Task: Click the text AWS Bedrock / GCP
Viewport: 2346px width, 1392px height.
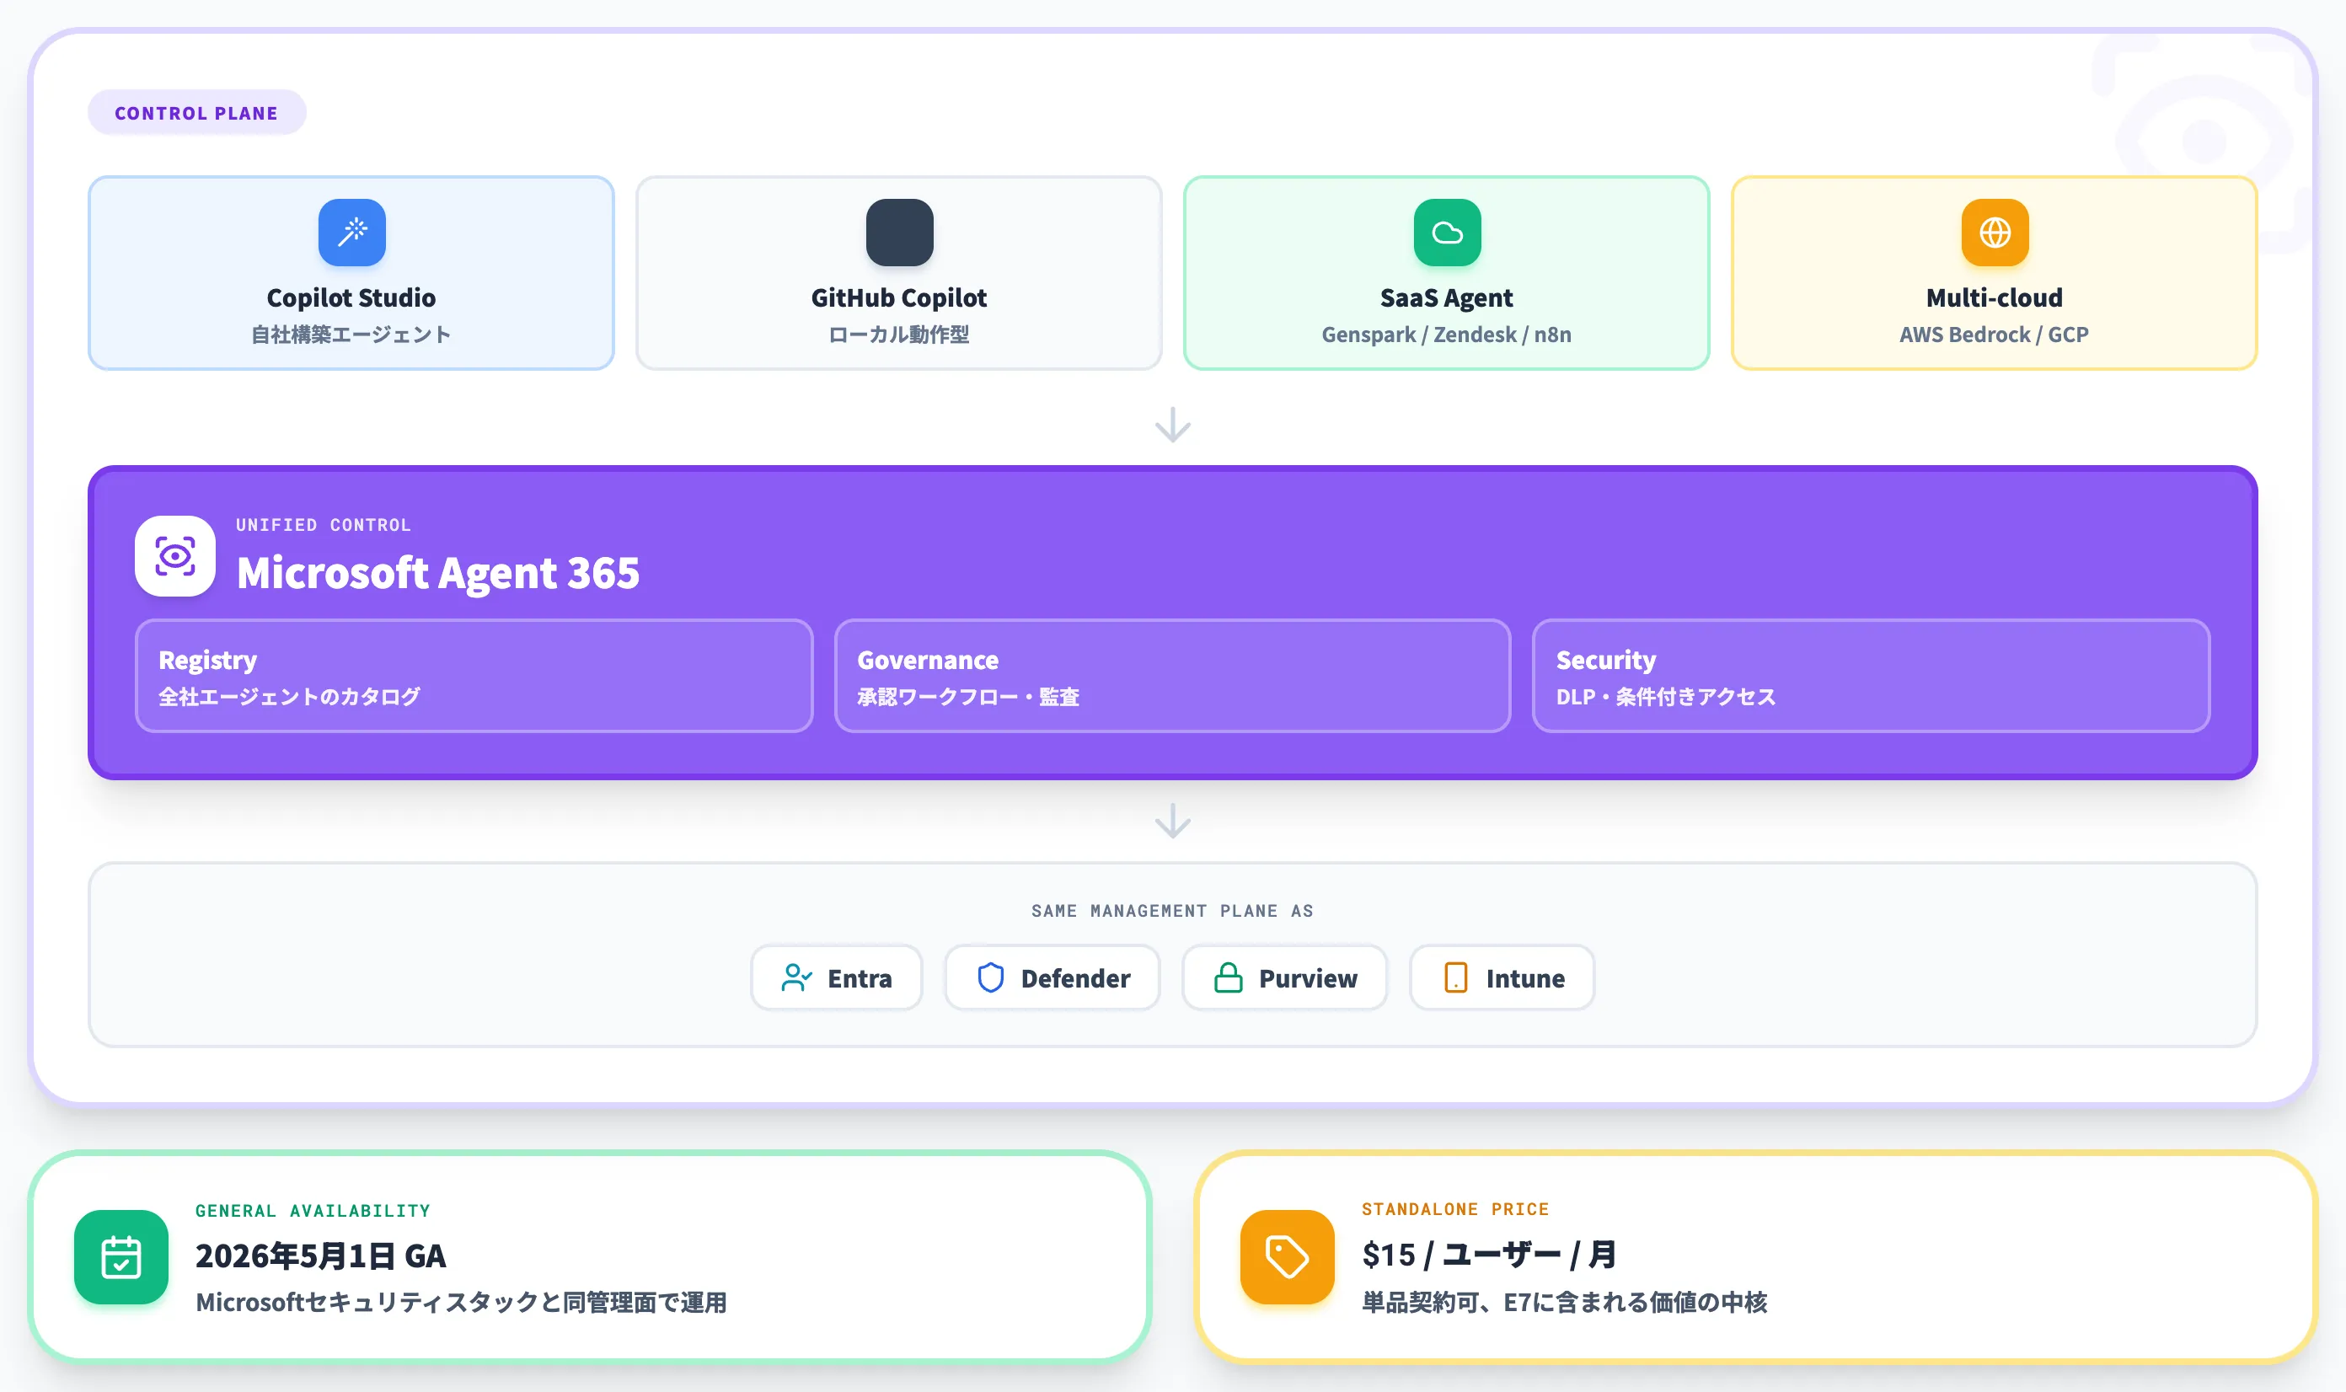Action: (x=1995, y=335)
